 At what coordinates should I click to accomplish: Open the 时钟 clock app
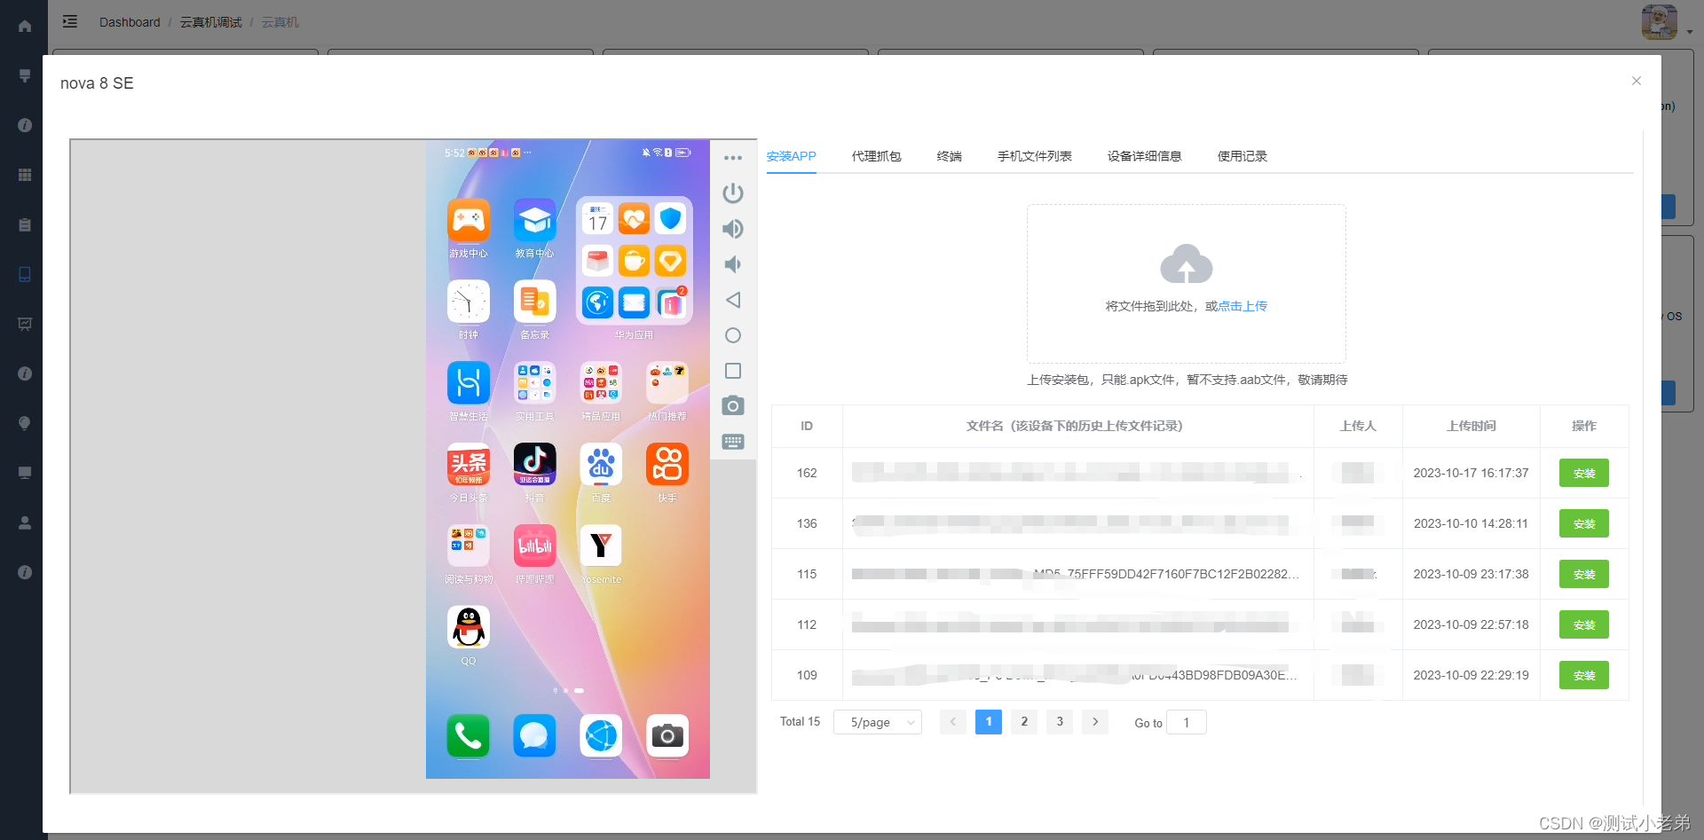click(469, 302)
